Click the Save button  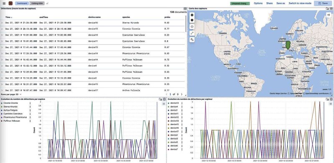[x=323, y=3]
